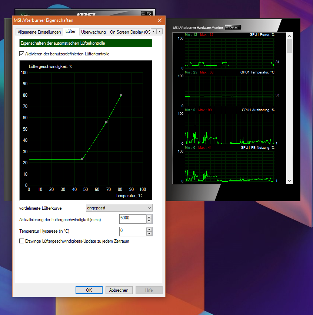
Task: Decrease the fan speed update interval value
Action: (x=149, y=221)
